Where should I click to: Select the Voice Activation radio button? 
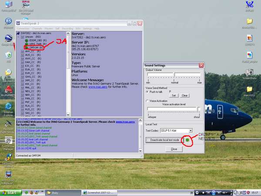147,101
